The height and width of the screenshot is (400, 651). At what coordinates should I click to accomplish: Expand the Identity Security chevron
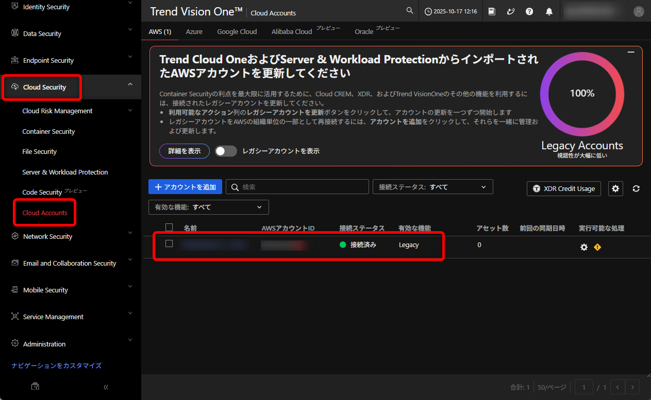click(x=130, y=3)
